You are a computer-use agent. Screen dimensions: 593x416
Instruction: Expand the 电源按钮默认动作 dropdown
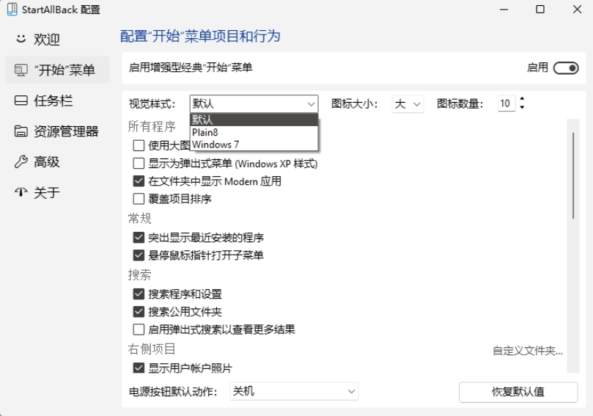click(294, 392)
